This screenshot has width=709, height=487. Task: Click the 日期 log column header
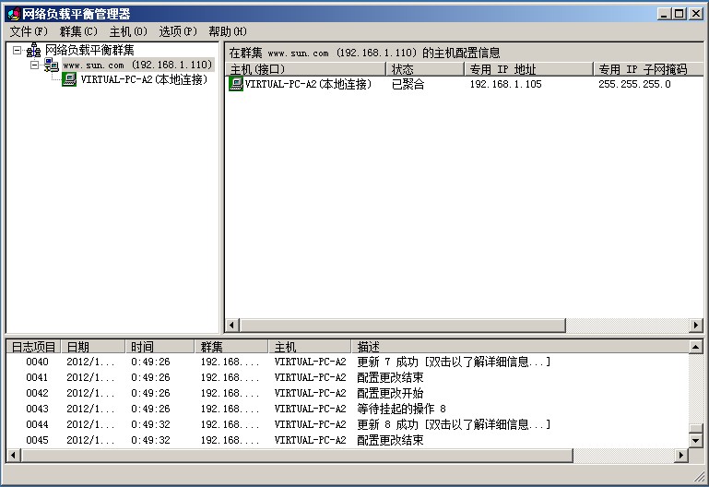[93, 347]
